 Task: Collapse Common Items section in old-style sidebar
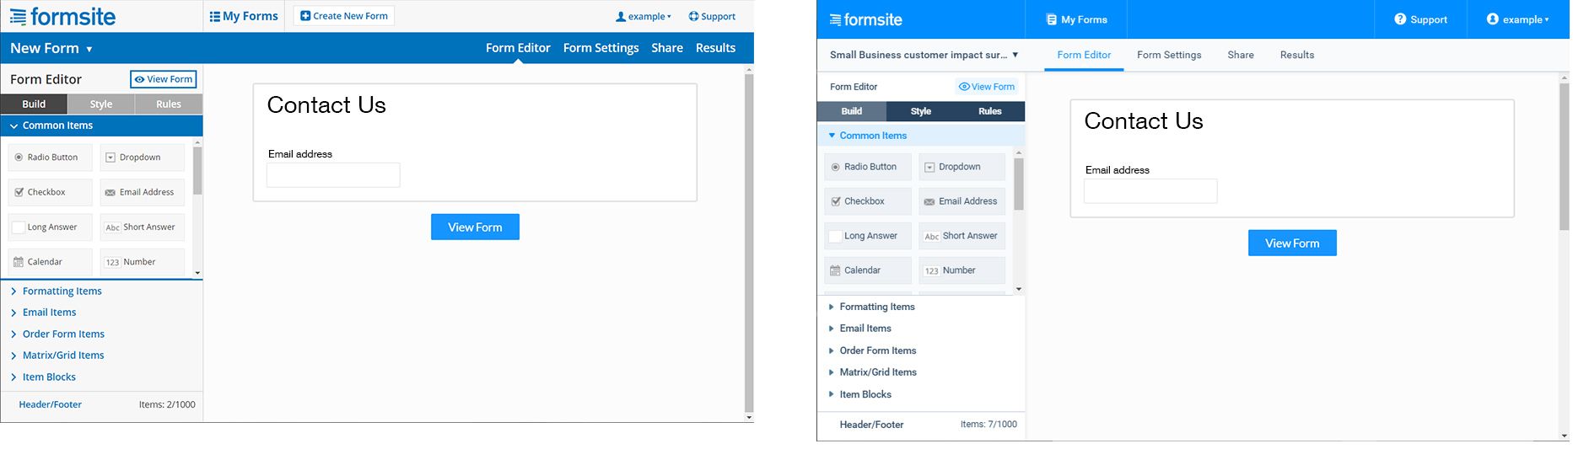point(101,126)
